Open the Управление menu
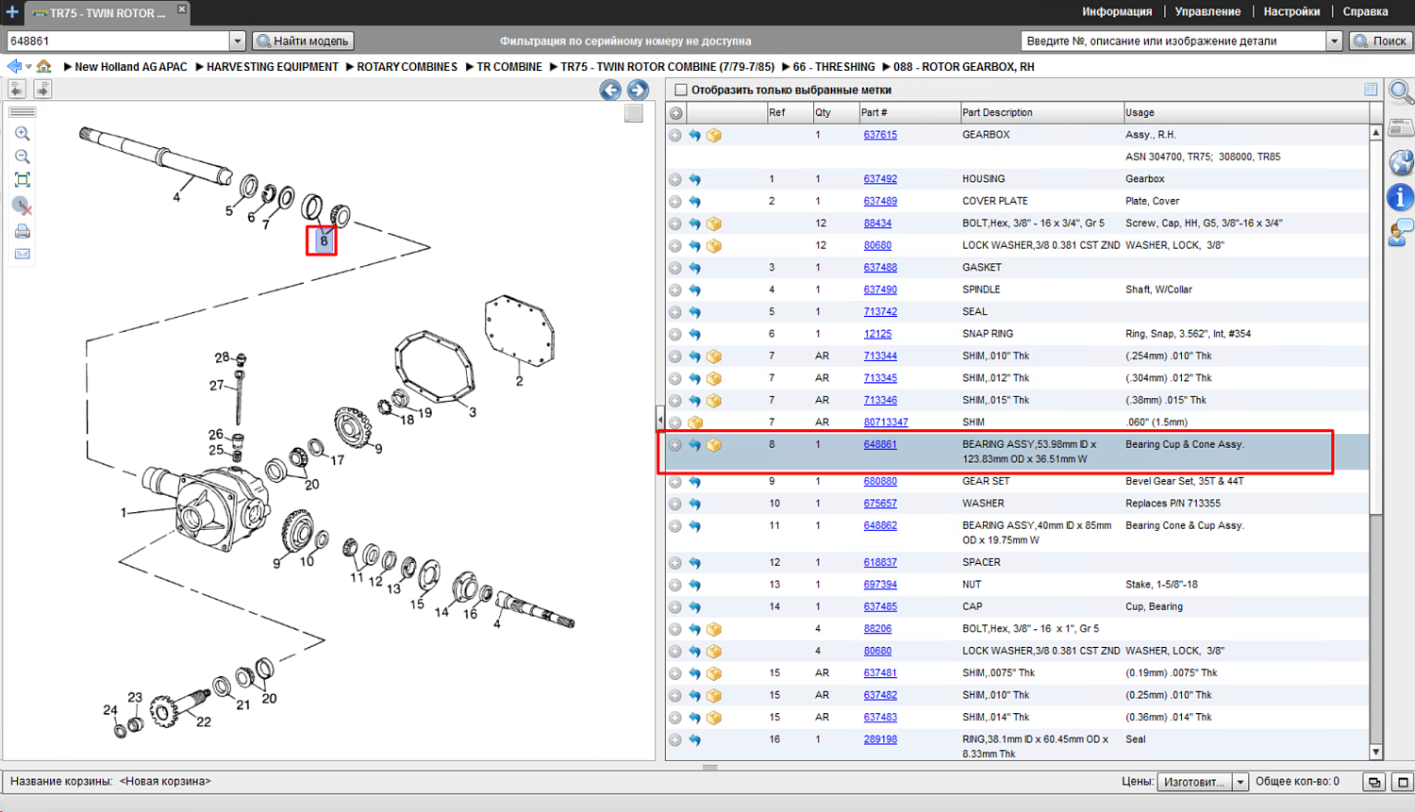 tap(1207, 12)
